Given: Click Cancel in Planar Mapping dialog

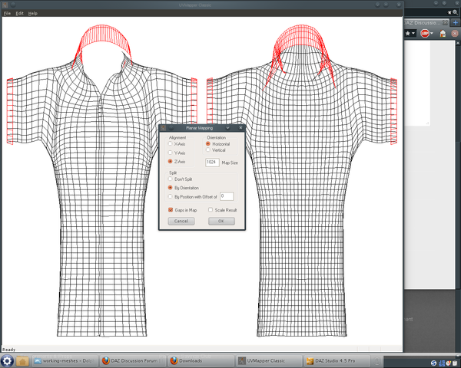Looking at the screenshot, I should coord(181,221).
